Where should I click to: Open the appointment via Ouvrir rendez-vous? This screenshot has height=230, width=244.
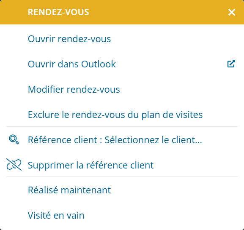click(x=122, y=39)
